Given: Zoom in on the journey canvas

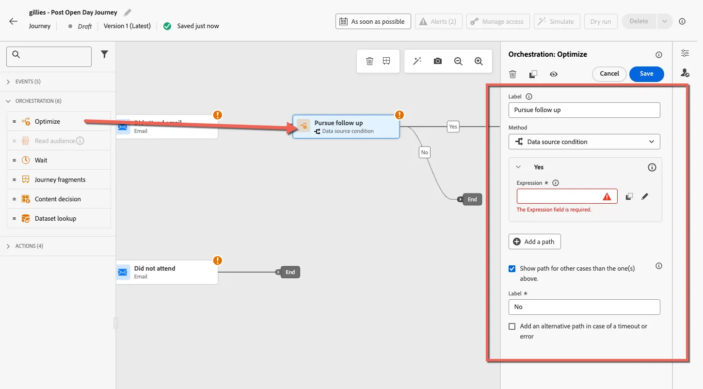Looking at the screenshot, I should point(479,61).
